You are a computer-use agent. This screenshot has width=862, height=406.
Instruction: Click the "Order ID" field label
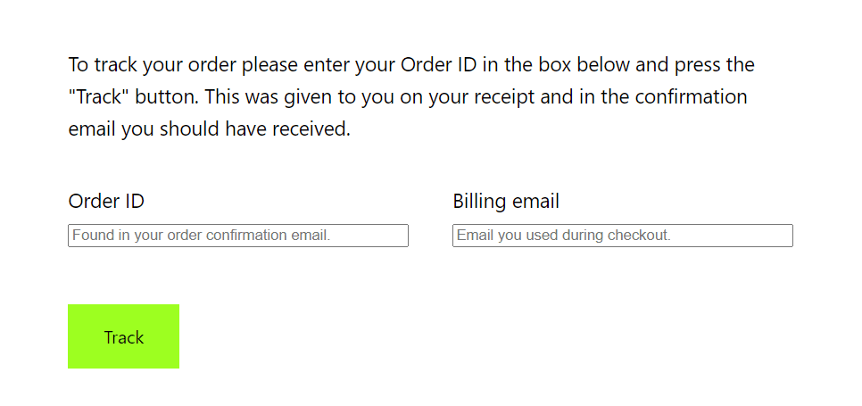[106, 201]
